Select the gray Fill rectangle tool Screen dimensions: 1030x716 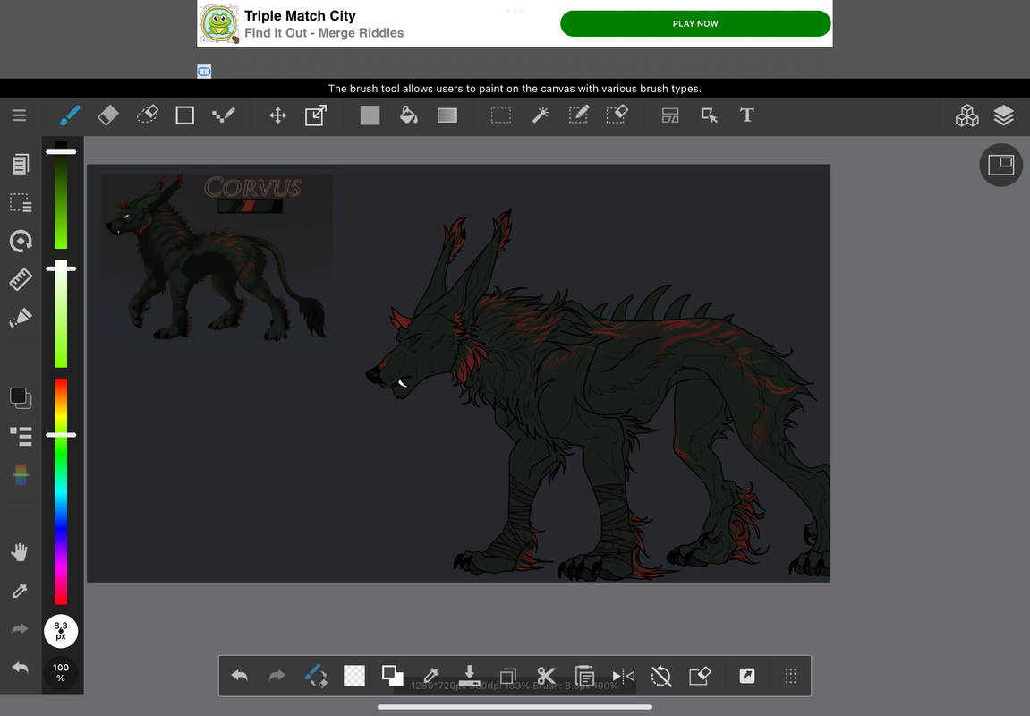point(370,115)
